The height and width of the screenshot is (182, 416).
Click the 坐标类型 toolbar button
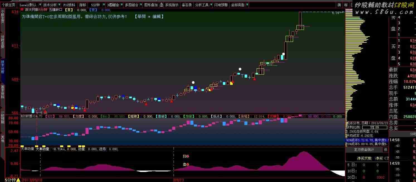pos(238,5)
